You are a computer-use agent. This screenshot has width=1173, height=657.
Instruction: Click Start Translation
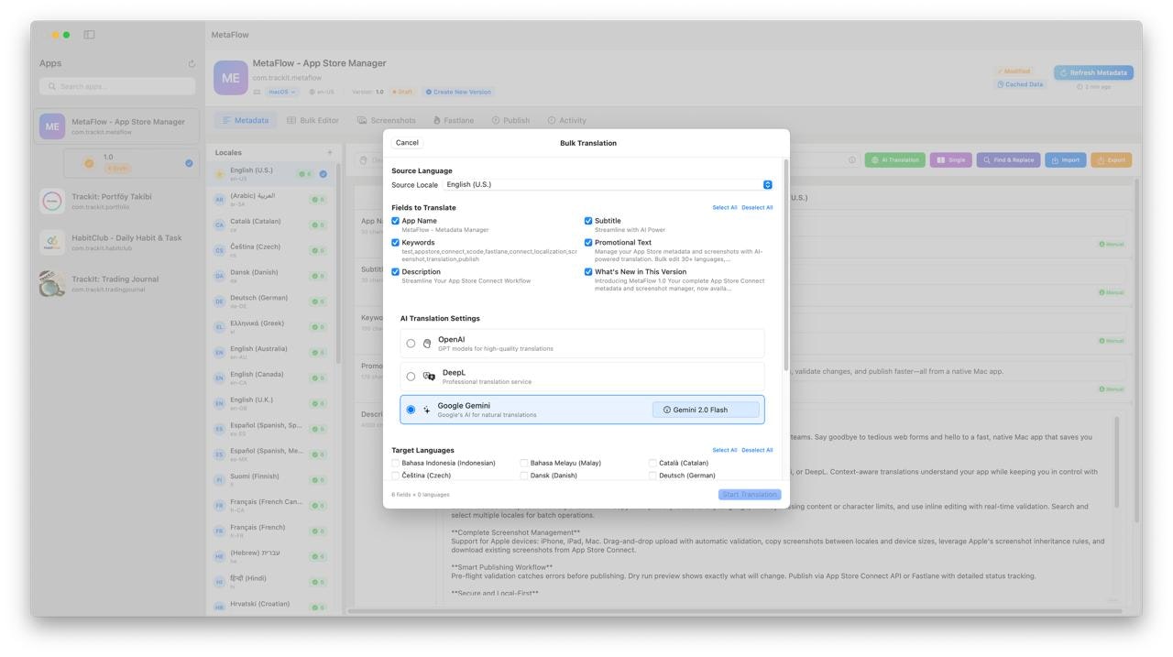pos(750,494)
